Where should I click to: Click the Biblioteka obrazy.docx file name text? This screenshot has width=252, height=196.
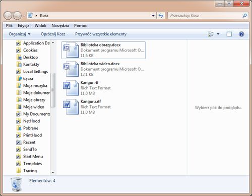[x=100, y=45]
